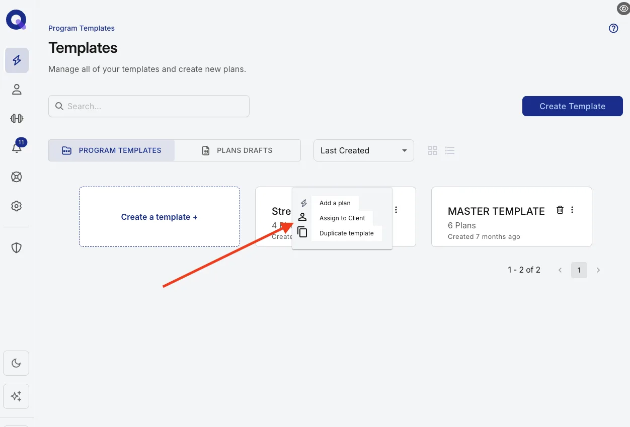
Task: Select page 1 in pagination
Action: point(579,270)
